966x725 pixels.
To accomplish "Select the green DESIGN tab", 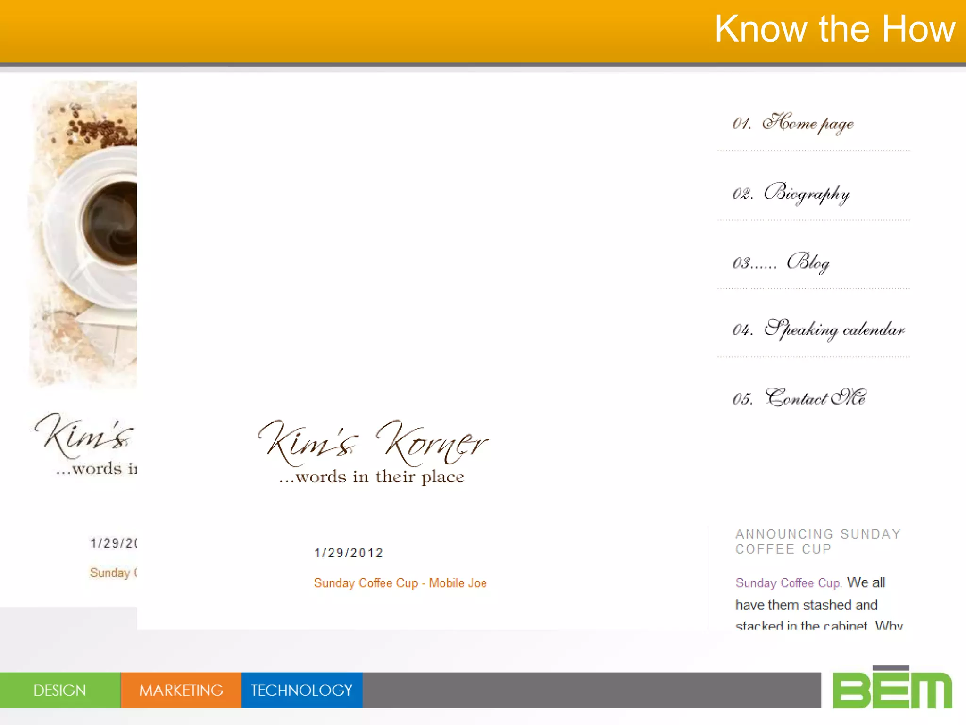I will click(60, 690).
